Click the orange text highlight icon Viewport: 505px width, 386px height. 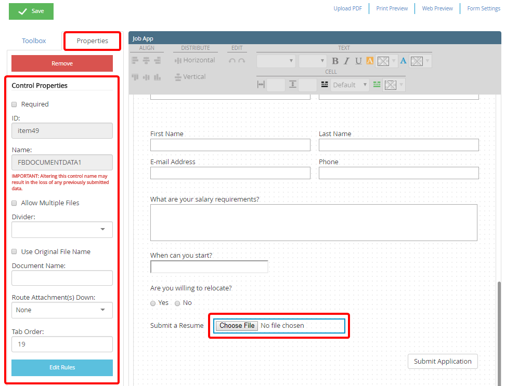pos(370,61)
